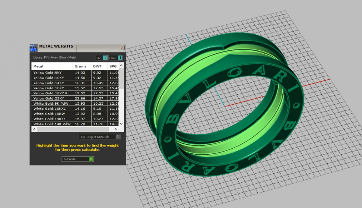Click the green Calculate arrow icon
The height and width of the screenshot is (208, 362).
click(91, 159)
